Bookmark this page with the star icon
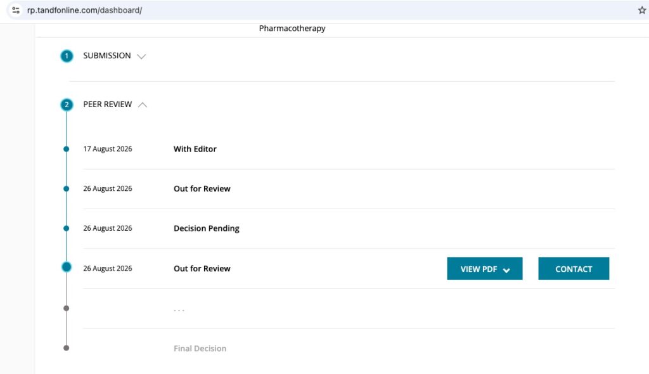649x374 pixels. pyautogui.click(x=642, y=10)
